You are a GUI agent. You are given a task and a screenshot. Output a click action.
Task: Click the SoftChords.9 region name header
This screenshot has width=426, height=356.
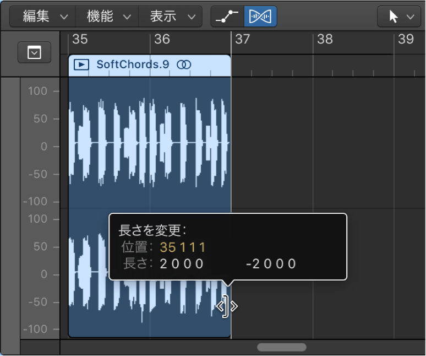132,64
